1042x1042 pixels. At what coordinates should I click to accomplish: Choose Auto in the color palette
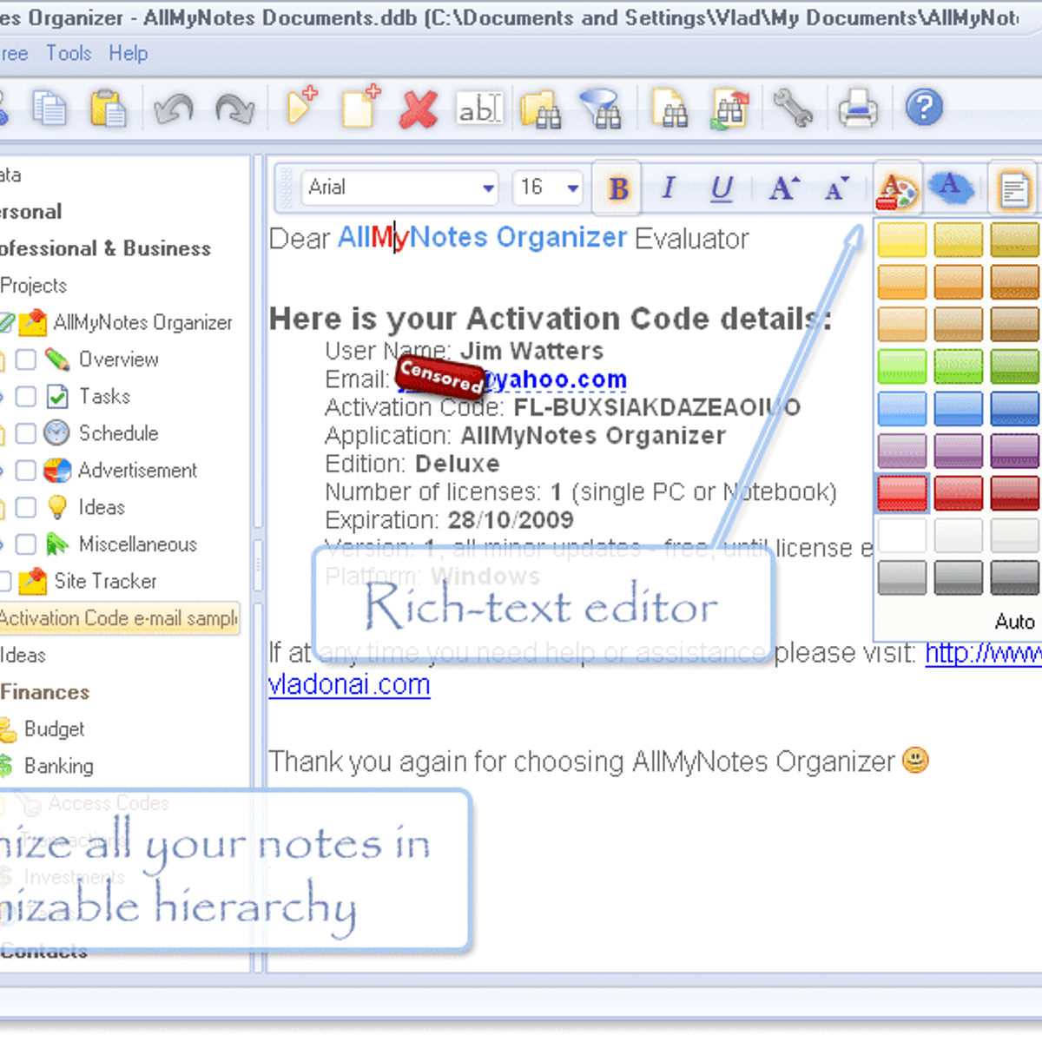[x=1014, y=622]
